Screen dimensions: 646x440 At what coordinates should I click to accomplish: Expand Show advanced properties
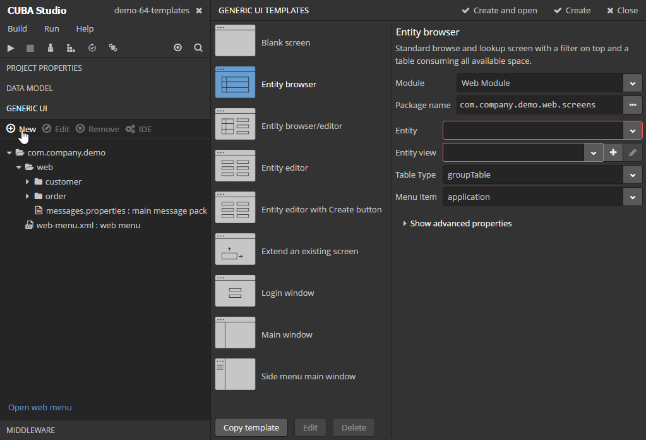[x=460, y=223]
